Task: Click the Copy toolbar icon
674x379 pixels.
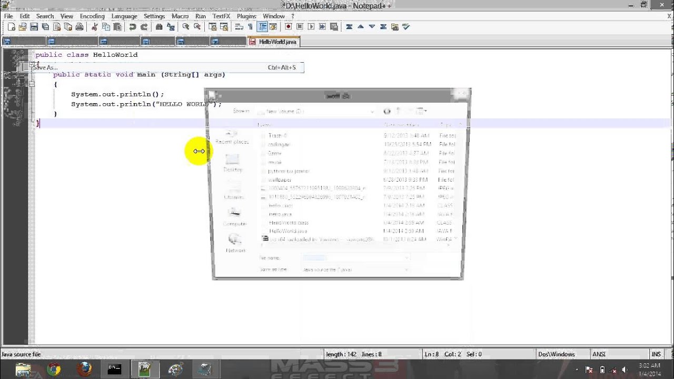Action: tap(106, 27)
